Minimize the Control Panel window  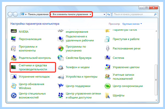tap(142, 8)
